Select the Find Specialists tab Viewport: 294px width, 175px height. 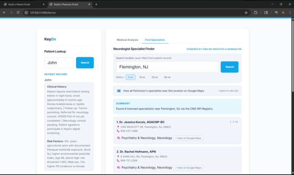[155, 40]
